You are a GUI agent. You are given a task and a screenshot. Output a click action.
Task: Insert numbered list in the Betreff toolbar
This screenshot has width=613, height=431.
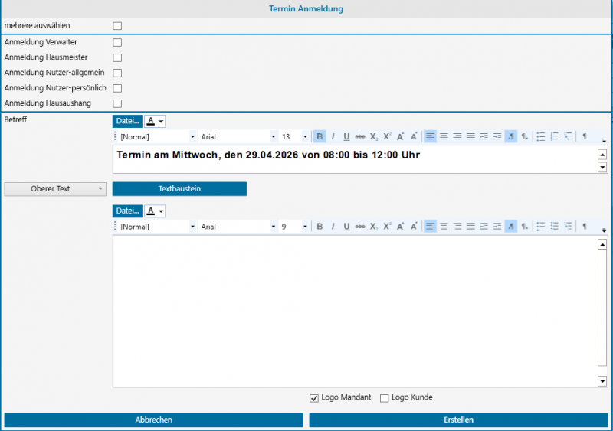pyautogui.click(x=554, y=136)
